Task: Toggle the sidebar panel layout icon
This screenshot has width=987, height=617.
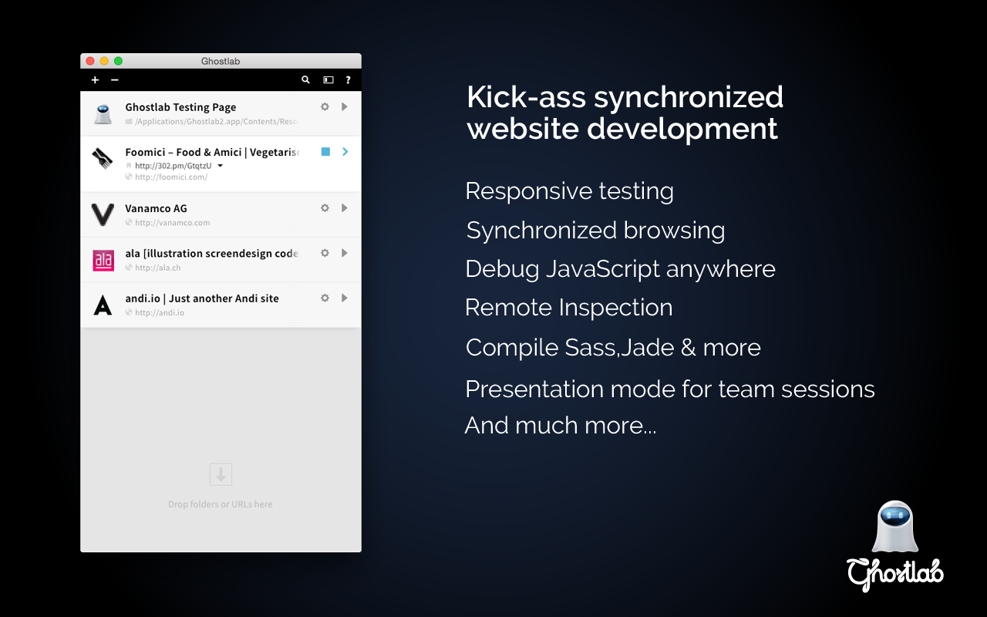Action: point(328,79)
